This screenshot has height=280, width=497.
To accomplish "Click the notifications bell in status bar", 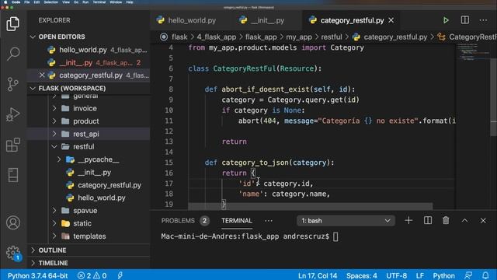I will [x=485, y=275].
